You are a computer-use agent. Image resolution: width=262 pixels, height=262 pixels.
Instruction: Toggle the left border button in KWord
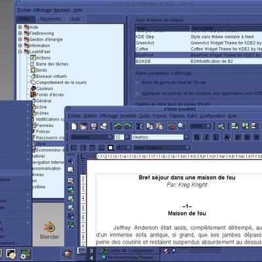click(x=73, y=148)
